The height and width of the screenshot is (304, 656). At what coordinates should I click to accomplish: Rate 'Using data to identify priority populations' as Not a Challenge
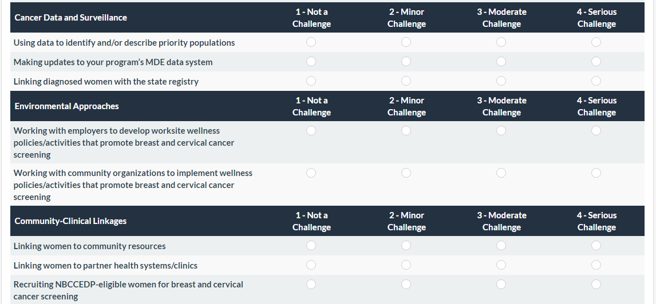[x=311, y=42]
